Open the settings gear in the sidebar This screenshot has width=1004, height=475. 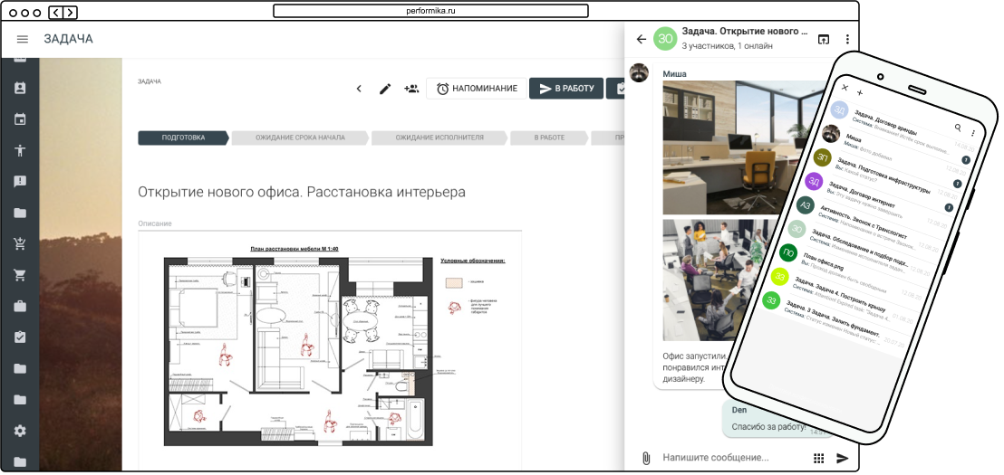point(20,431)
